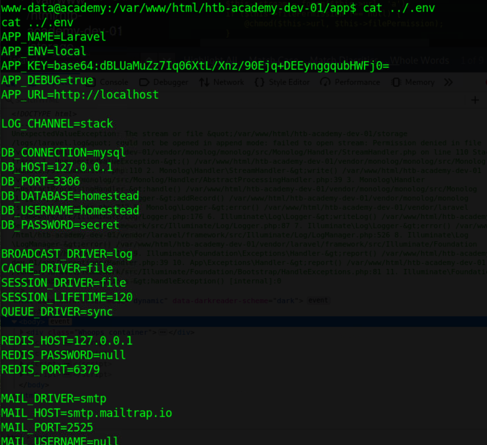Click the DB_PASSWORD=secret line

[60, 225]
